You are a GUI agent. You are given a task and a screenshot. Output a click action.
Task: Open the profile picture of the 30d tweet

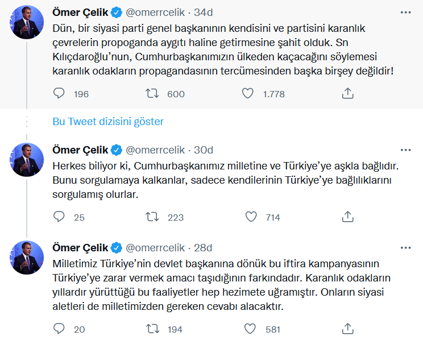(26, 159)
